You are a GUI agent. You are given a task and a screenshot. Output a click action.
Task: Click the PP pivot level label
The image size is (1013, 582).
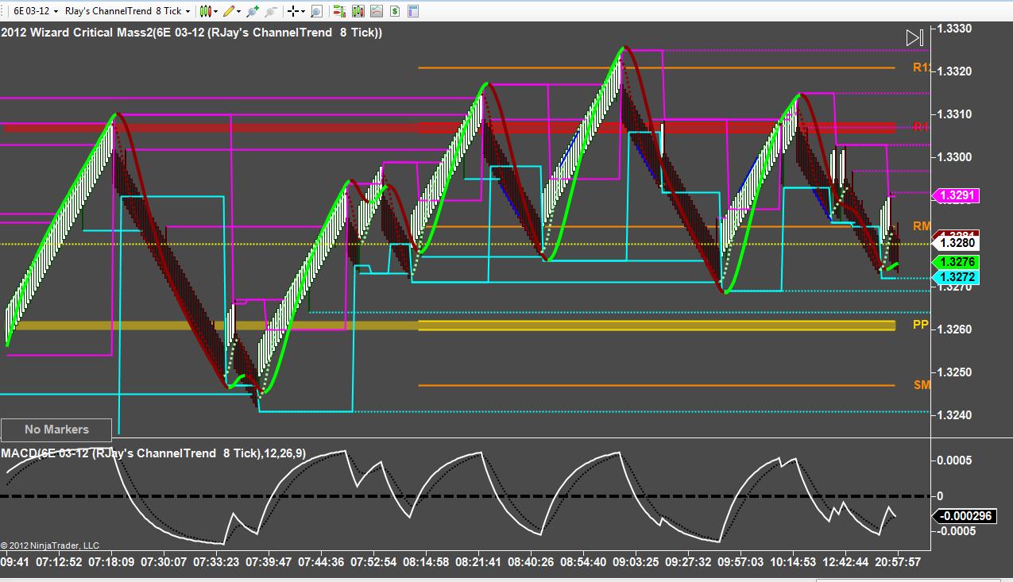click(x=921, y=325)
